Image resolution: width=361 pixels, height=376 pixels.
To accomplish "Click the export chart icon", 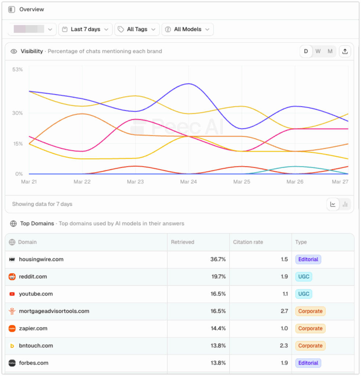I will (345, 51).
